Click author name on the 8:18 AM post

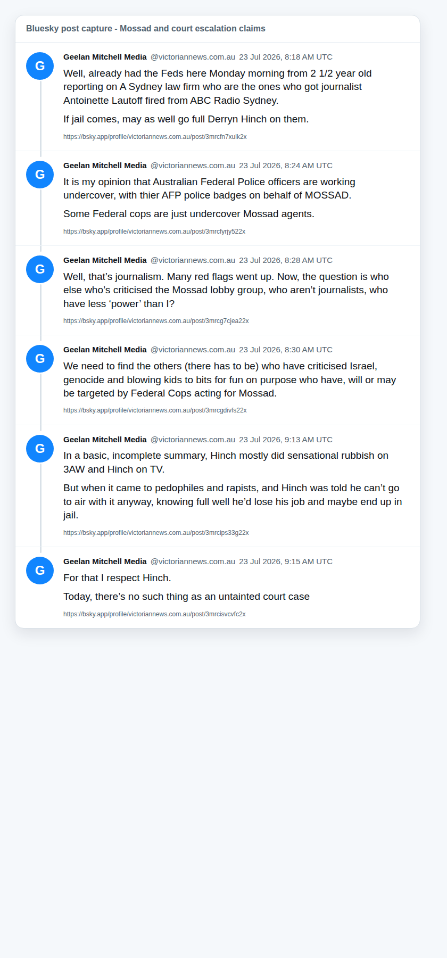click(105, 57)
